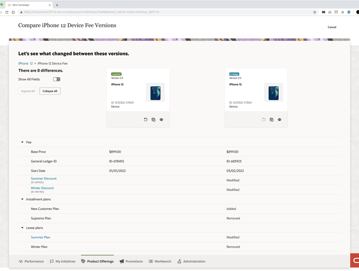Viewport: 359px width, 271px height.
Task: Click revert icon on Version 2.0 card
Action: 145,120
